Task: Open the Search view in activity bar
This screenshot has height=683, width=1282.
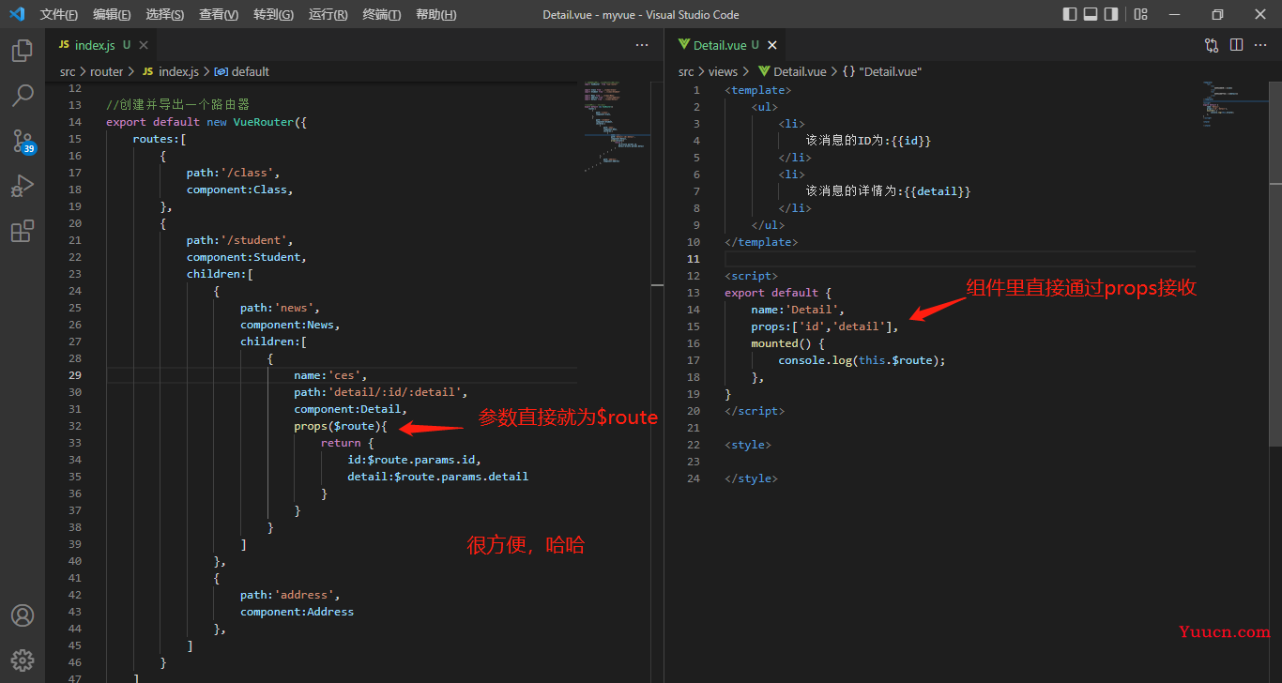Action: 23,95
